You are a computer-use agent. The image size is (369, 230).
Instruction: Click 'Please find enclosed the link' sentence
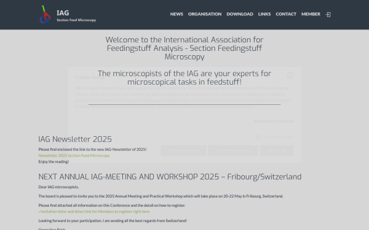pyautogui.click(x=92, y=149)
